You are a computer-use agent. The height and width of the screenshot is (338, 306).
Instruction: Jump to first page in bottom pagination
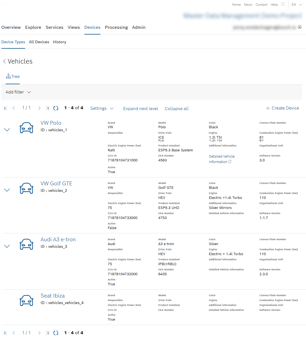pyautogui.click(x=5, y=333)
